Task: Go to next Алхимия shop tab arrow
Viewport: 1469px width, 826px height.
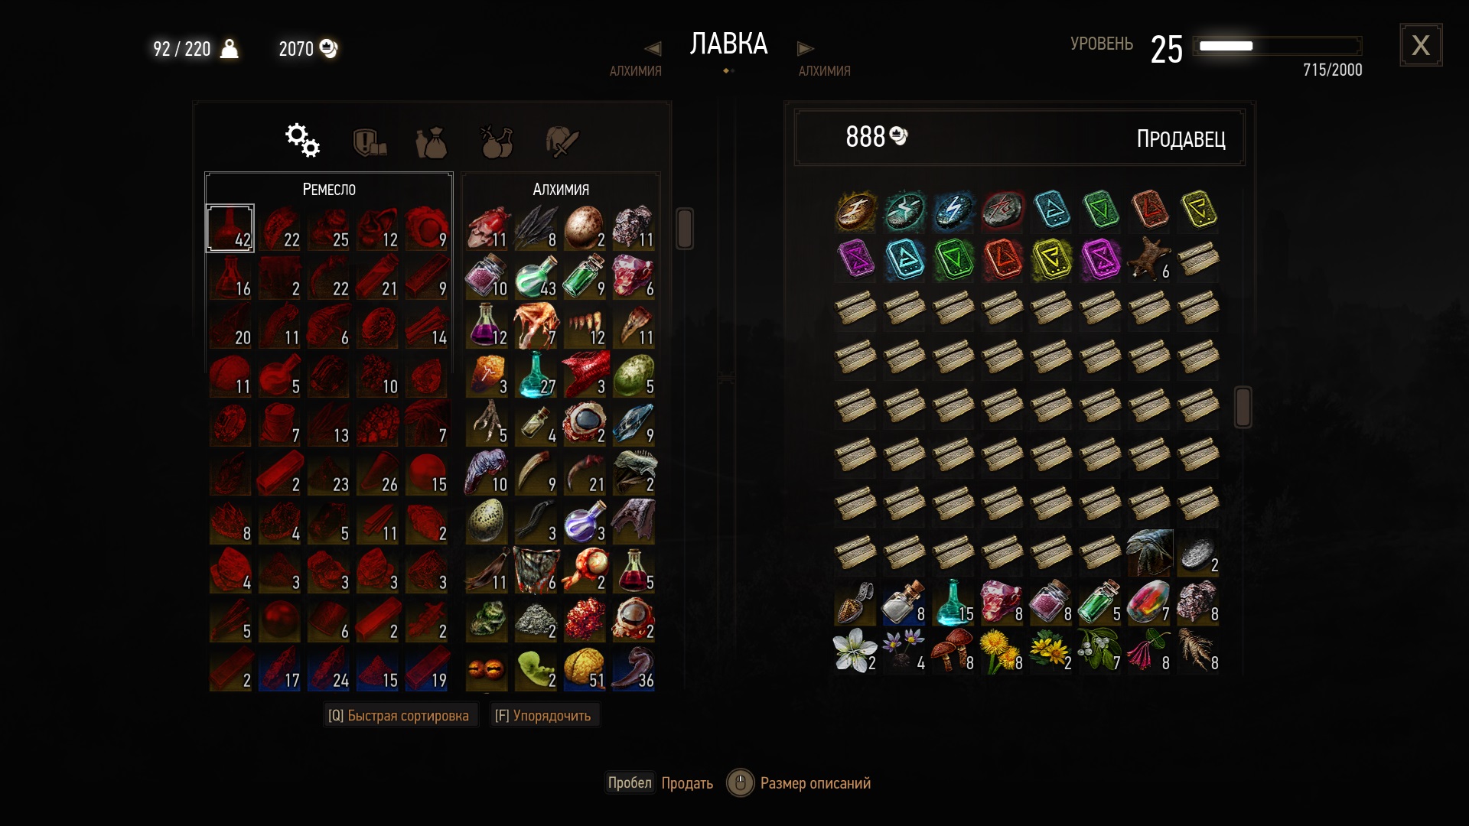Action: 805,49
